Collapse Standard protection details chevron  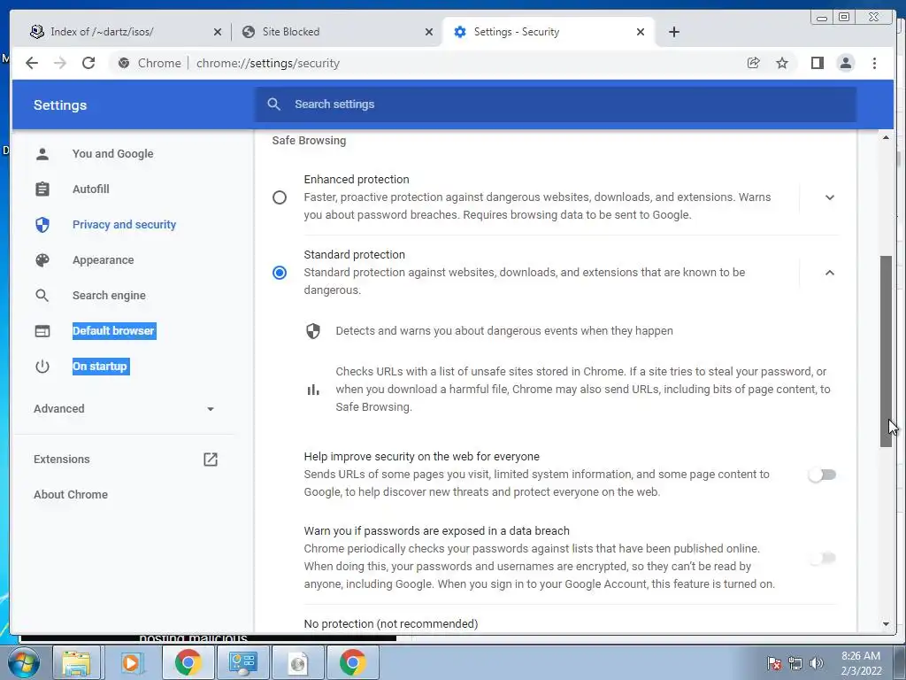[830, 273]
